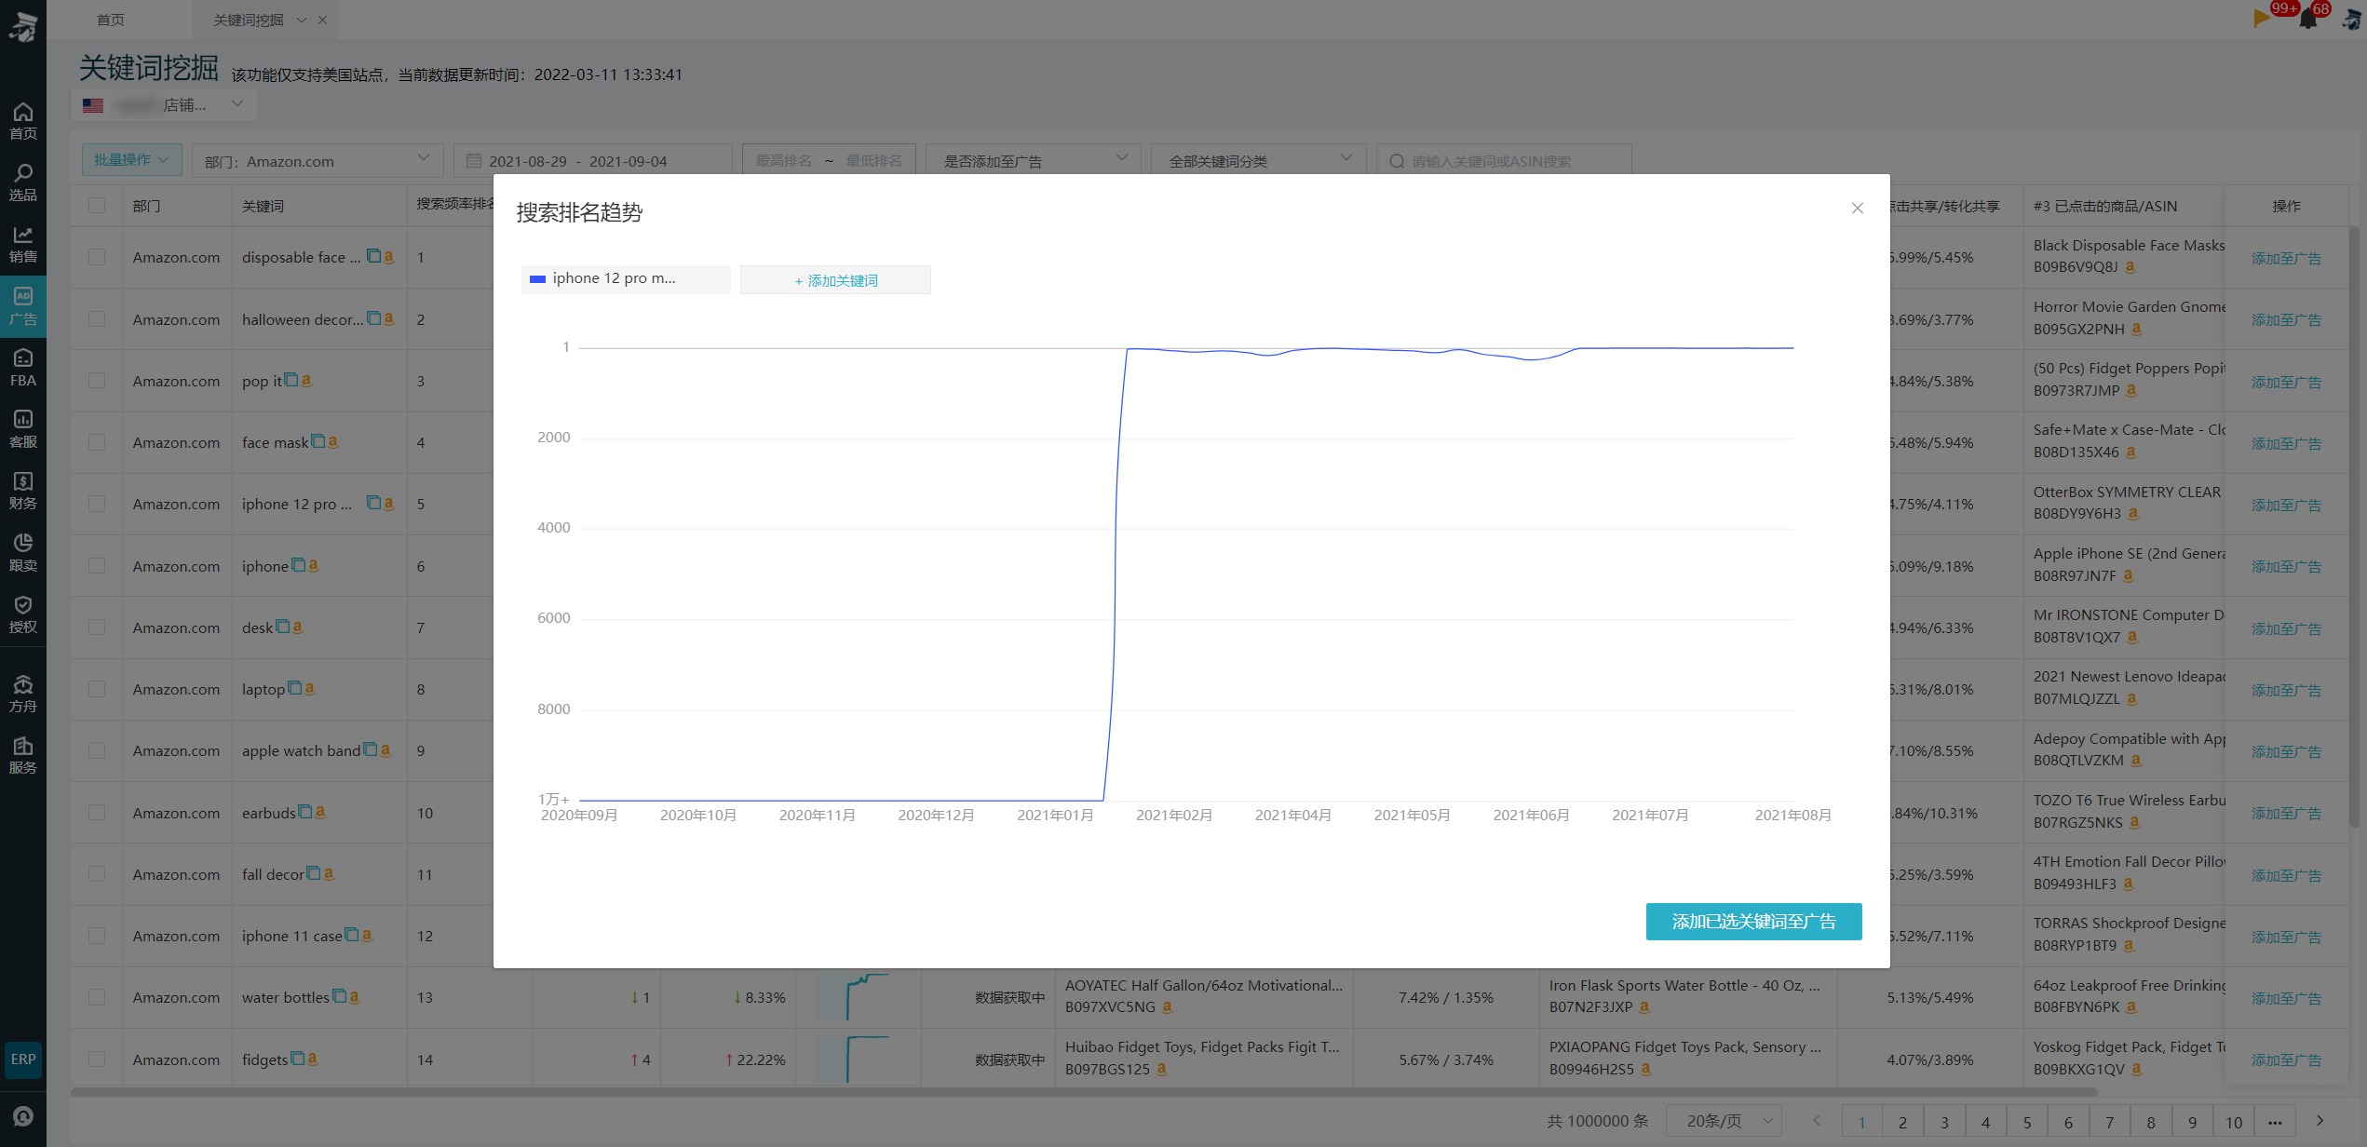The width and height of the screenshot is (2367, 1147).
Task: Select the 关键词挖掘 tab
Action: click(249, 20)
